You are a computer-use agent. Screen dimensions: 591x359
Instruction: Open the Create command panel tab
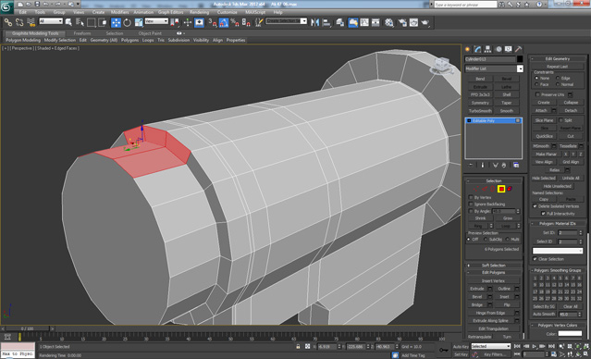(x=467, y=49)
